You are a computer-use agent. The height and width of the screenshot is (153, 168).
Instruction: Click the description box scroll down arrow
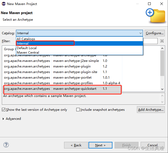(x=162, y=102)
